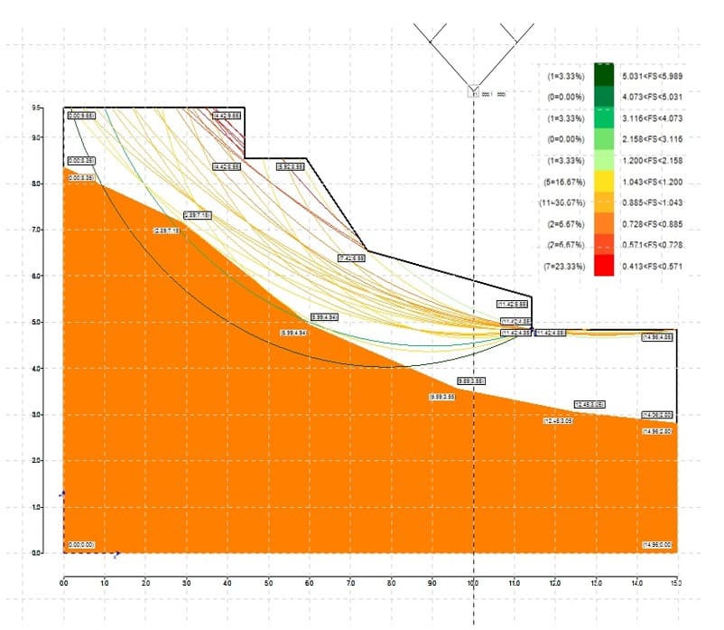The image size is (724, 630).
Task: Pick the red-orange 0.571<FS<0.728 legend swatch
Action: 604,245
